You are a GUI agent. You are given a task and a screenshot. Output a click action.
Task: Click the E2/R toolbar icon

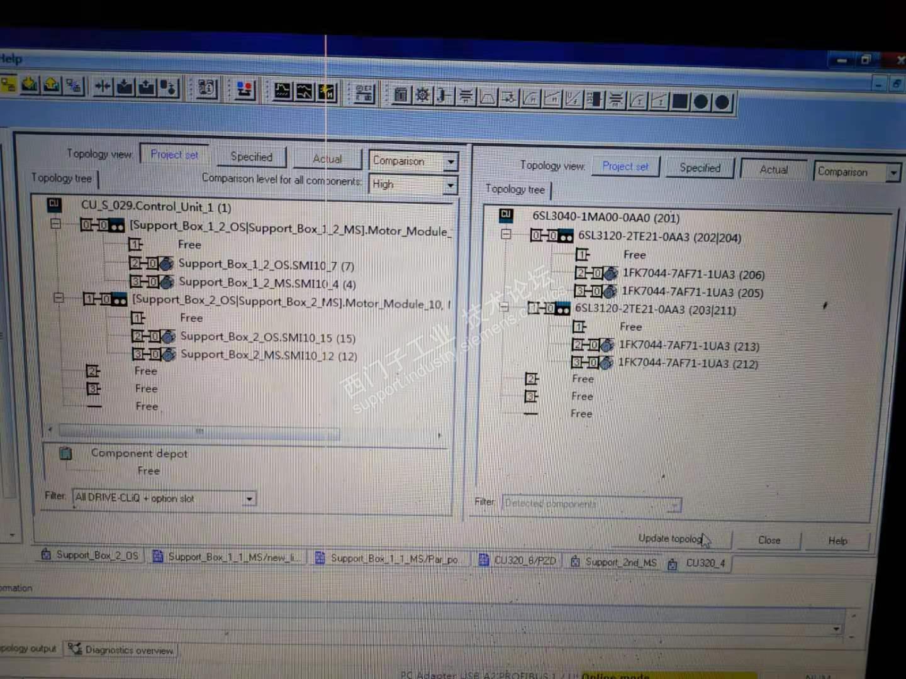(364, 94)
